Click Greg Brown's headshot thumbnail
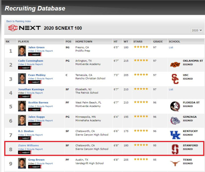The height and width of the screenshot is (172, 205). click(22, 163)
